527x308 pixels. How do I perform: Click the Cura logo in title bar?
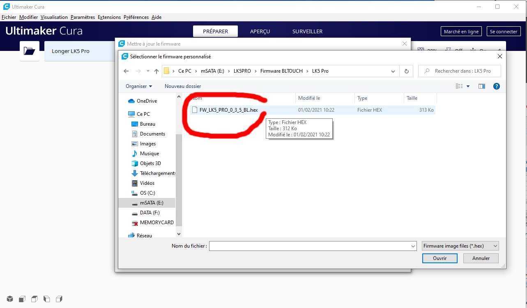6,7
